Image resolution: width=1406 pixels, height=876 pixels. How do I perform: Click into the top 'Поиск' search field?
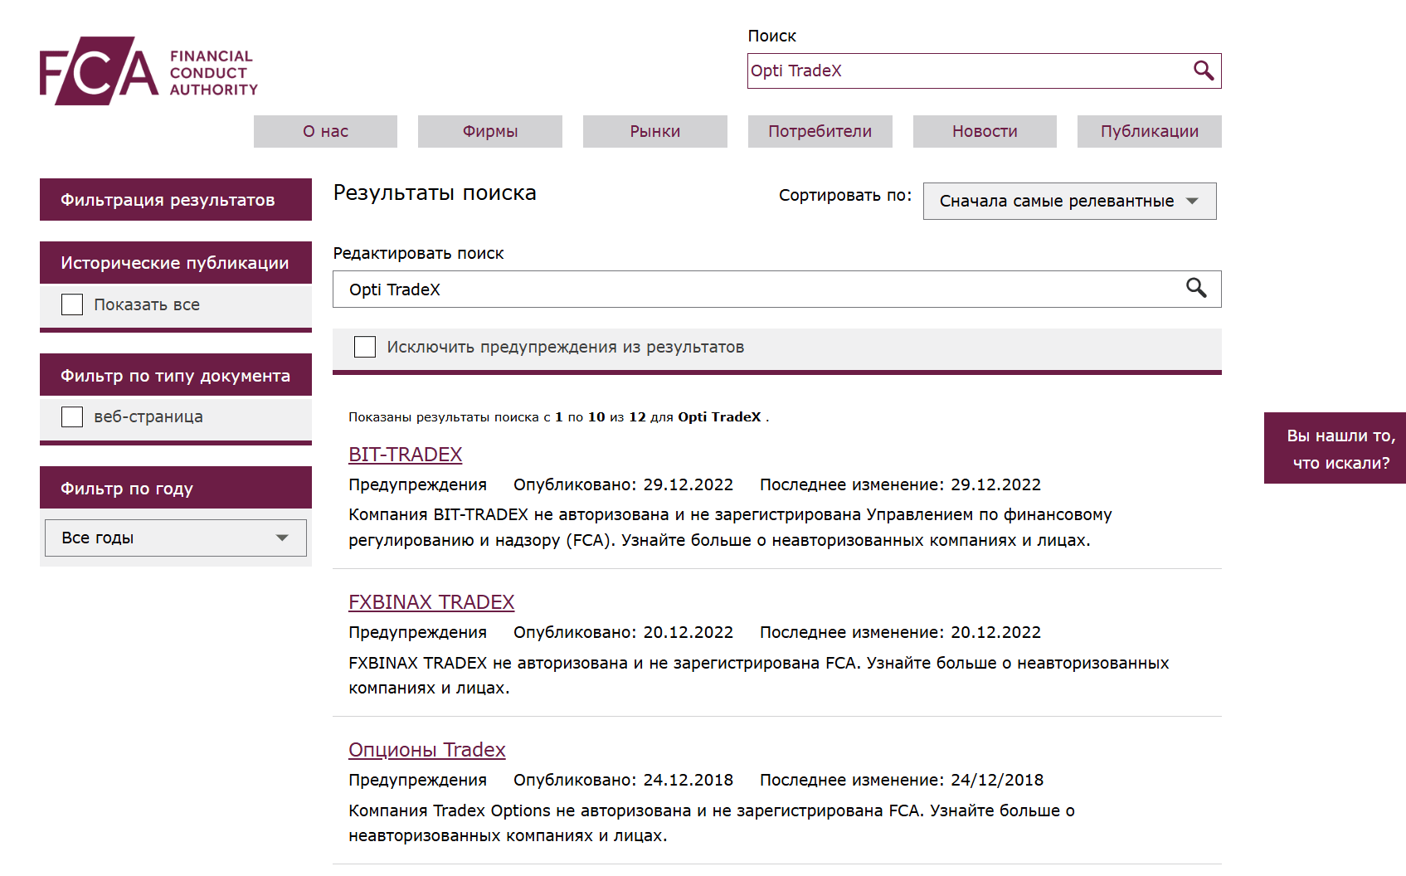click(966, 71)
